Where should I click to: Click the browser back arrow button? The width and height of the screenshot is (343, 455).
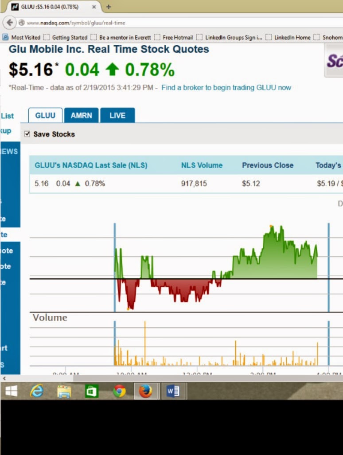pos(10,22)
